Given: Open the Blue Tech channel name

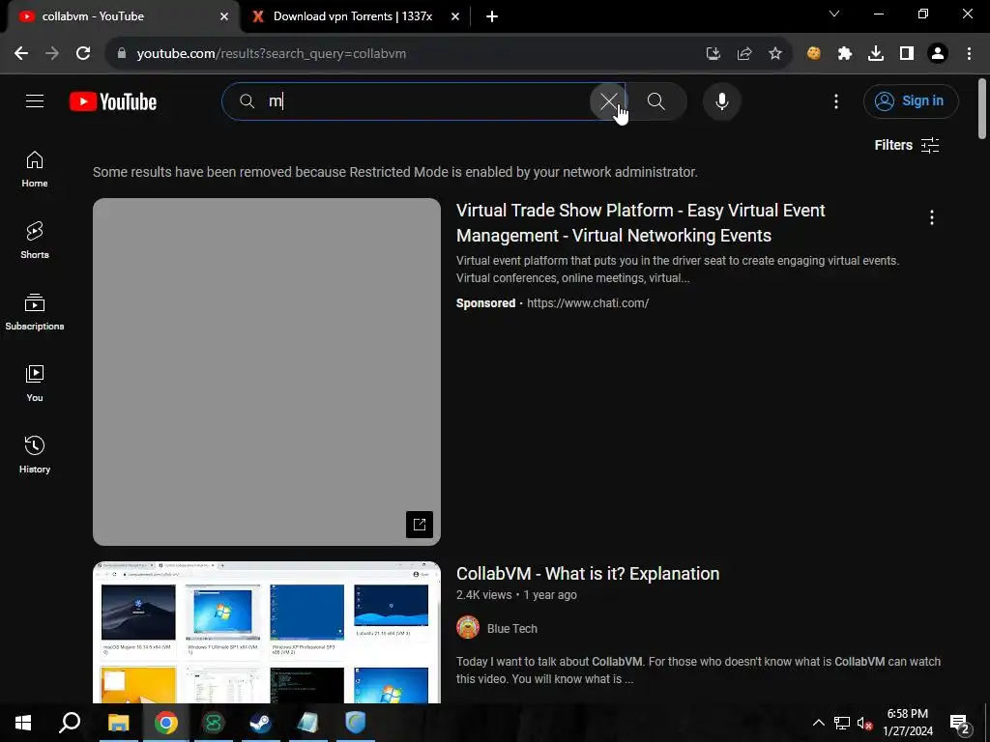Looking at the screenshot, I should 512,628.
